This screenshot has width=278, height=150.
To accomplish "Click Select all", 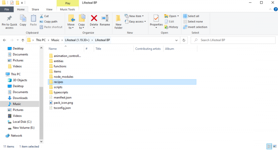I will [191, 16].
